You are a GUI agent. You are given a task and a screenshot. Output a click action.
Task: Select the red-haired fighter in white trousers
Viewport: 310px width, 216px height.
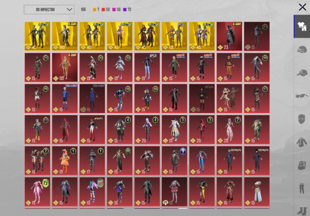[93, 130]
